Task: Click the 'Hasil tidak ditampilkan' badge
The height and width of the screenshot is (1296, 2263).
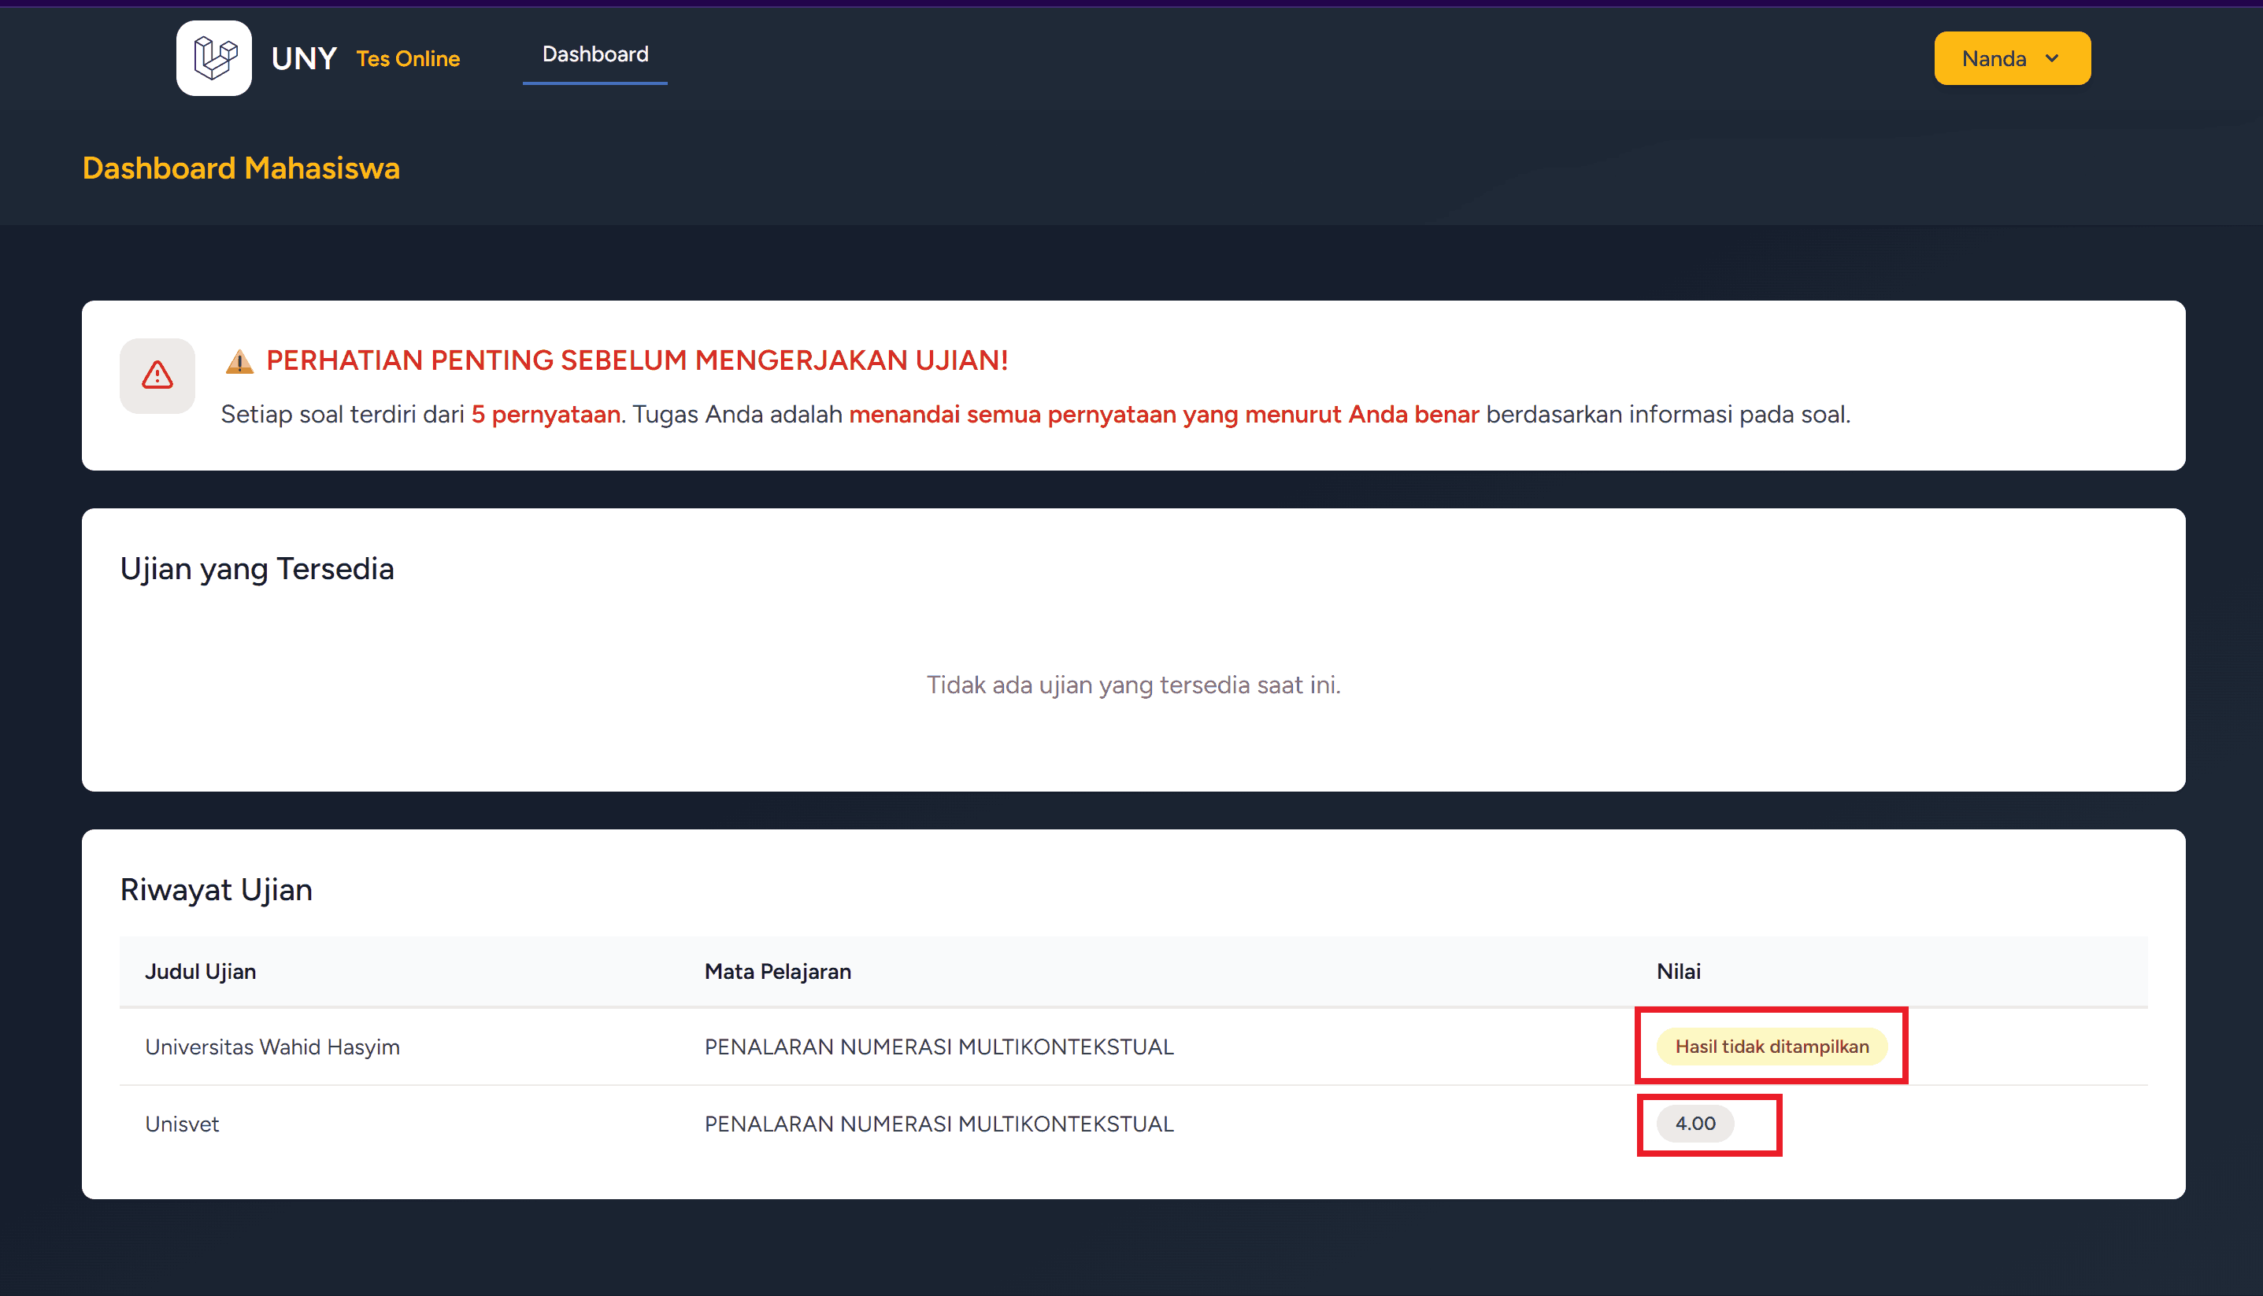Action: (x=1772, y=1047)
